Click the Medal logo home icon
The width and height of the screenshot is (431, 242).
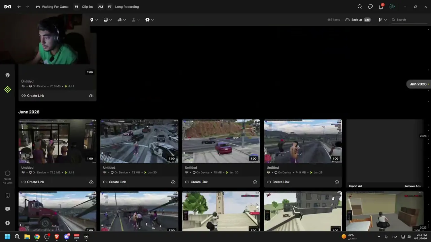[7, 7]
